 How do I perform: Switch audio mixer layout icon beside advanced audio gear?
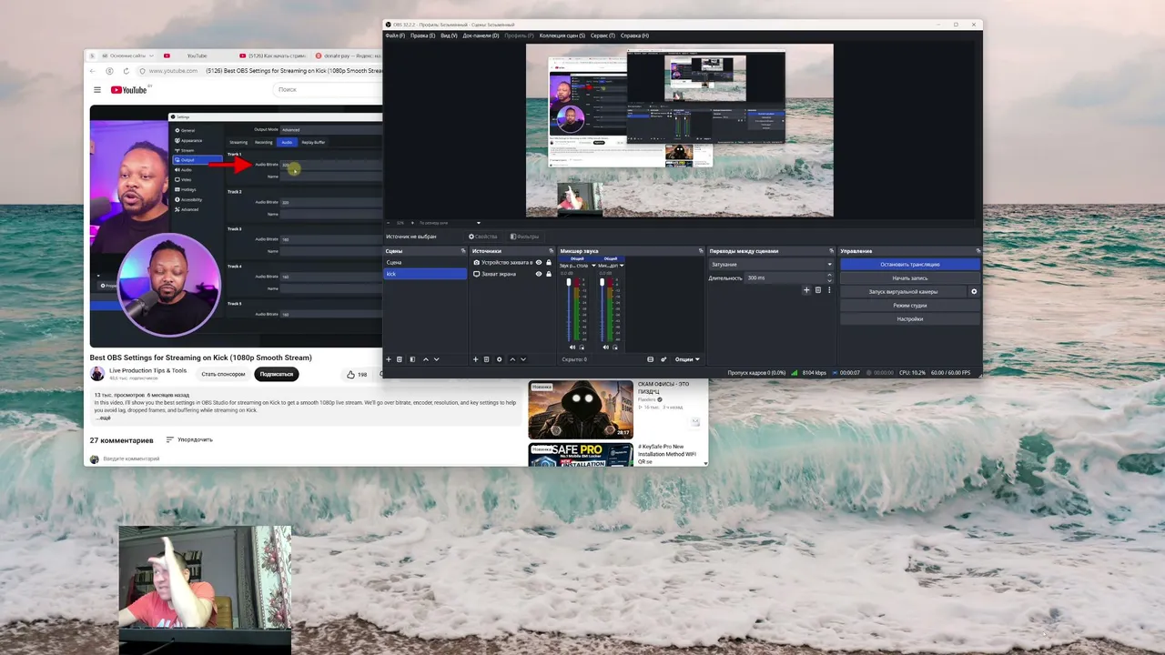650,359
